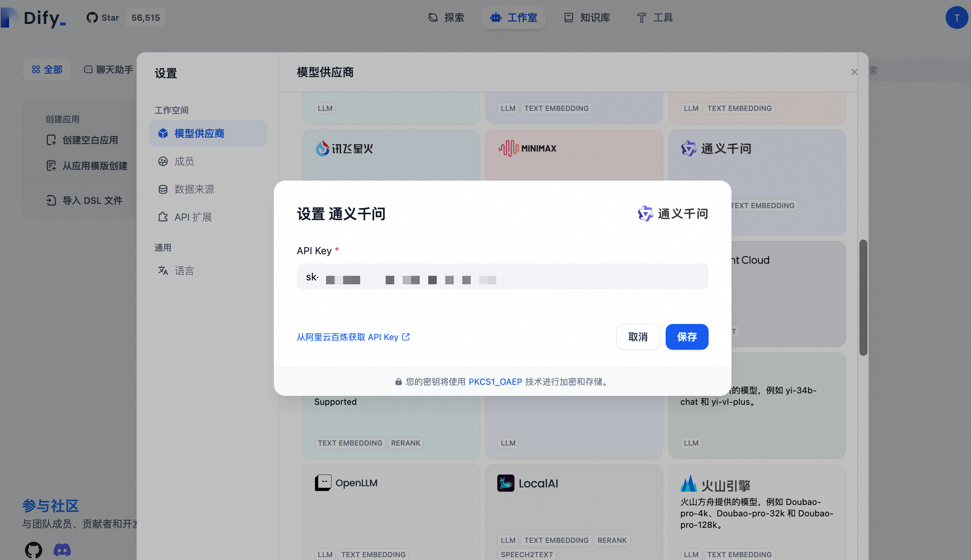The width and height of the screenshot is (971, 560).
Task: Open the GitHub community icon at bottom left
Action: (33, 550)
